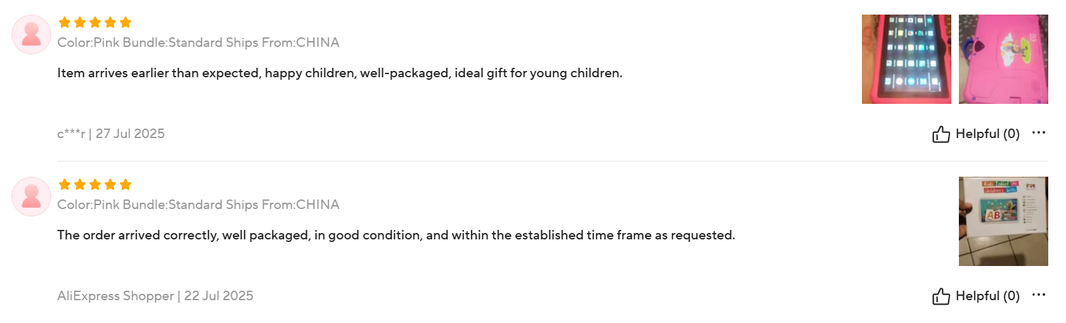Click the avatar icon of AliExpress Shopper
The height and width of the screenshot is (323, 1066).
(x=31, y=196)
